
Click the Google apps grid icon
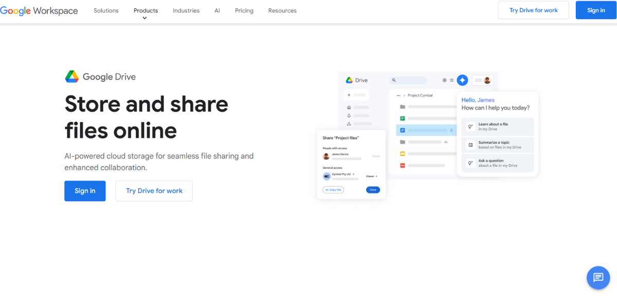pos(452,80)
